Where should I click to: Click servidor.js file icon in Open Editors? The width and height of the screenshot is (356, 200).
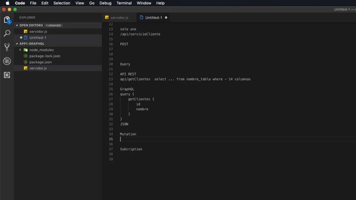click(x=26, y=32)
